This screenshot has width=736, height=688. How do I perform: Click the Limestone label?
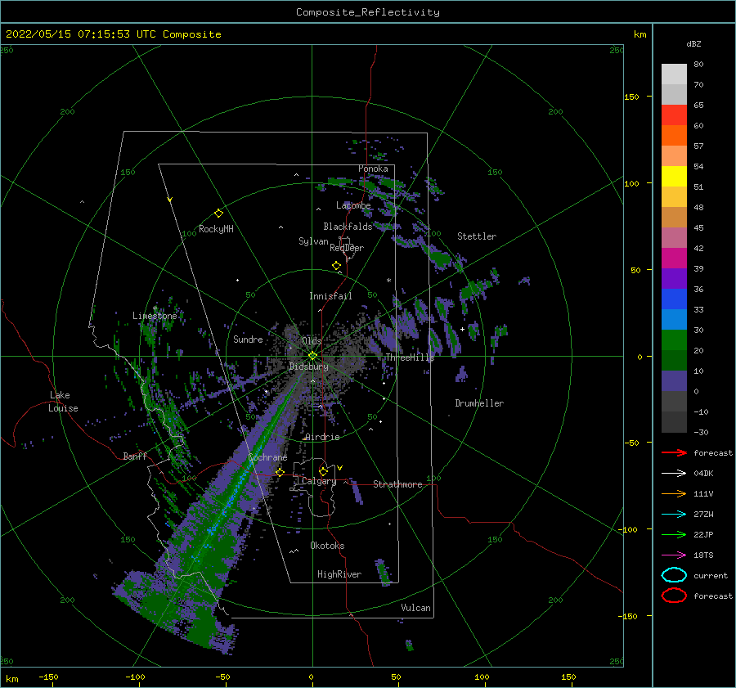tap(155, 316)
